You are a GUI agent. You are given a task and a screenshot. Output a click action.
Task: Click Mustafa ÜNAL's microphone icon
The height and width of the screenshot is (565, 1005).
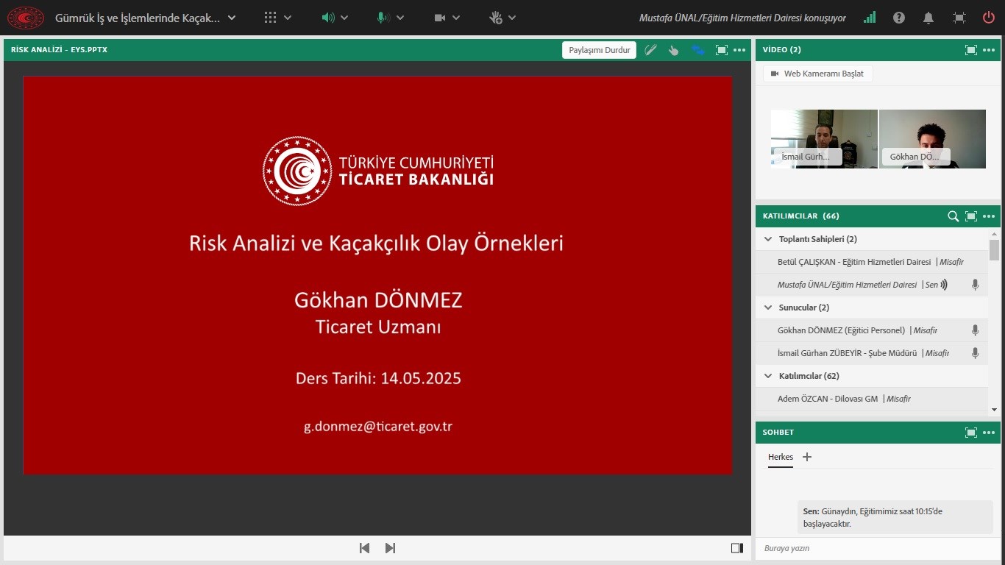(975, 285)
